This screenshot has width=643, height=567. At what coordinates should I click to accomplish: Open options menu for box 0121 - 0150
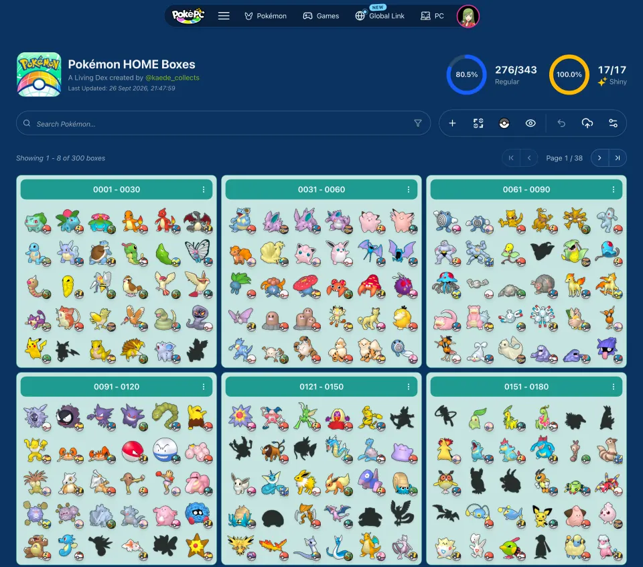[x=409, y=387]
